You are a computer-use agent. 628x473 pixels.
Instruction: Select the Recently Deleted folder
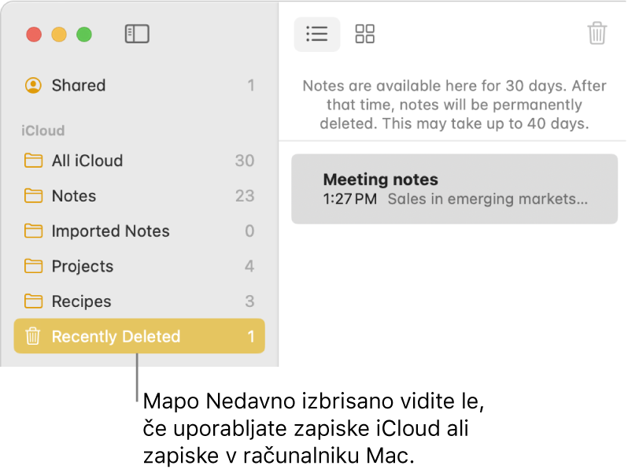[139, 336]
